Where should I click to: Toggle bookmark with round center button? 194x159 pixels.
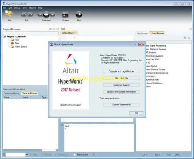[46, 14]
